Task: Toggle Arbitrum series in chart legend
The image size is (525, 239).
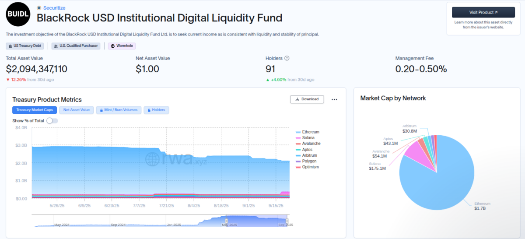Action: tap(306, 155)
